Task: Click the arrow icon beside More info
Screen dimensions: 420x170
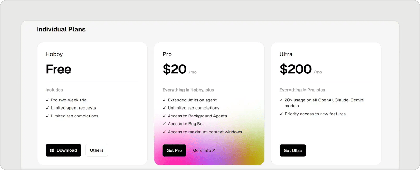Action: coord(214,150)
